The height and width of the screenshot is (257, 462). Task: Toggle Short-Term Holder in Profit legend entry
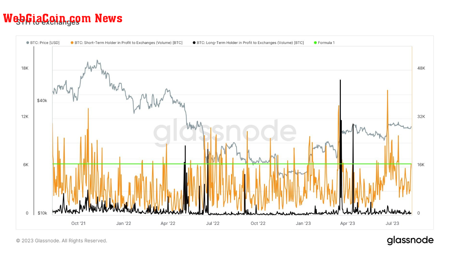[127, 43]
